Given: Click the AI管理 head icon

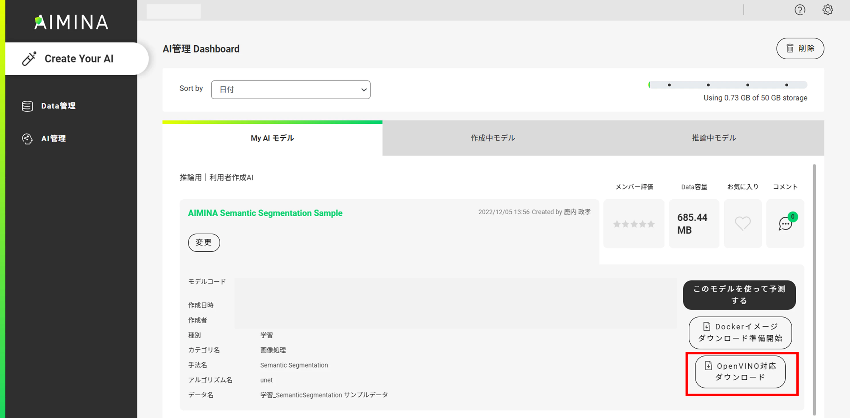Looking at the screenshot, I should tap(27, 139).
